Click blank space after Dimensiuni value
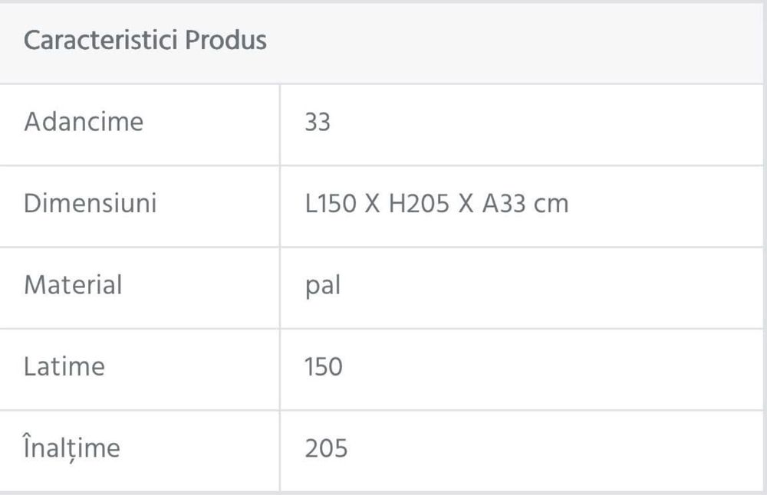 coord(665,206)
